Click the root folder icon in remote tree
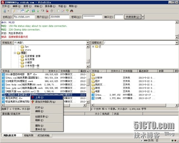Screen dimensions: 179x143 tap(97, 47)
